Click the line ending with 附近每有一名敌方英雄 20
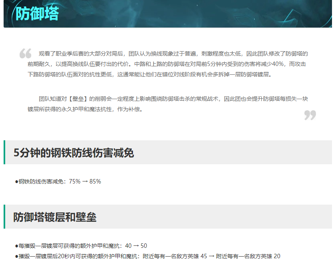The width and height of the screenshot is (334, 265). tap(148, 256)
